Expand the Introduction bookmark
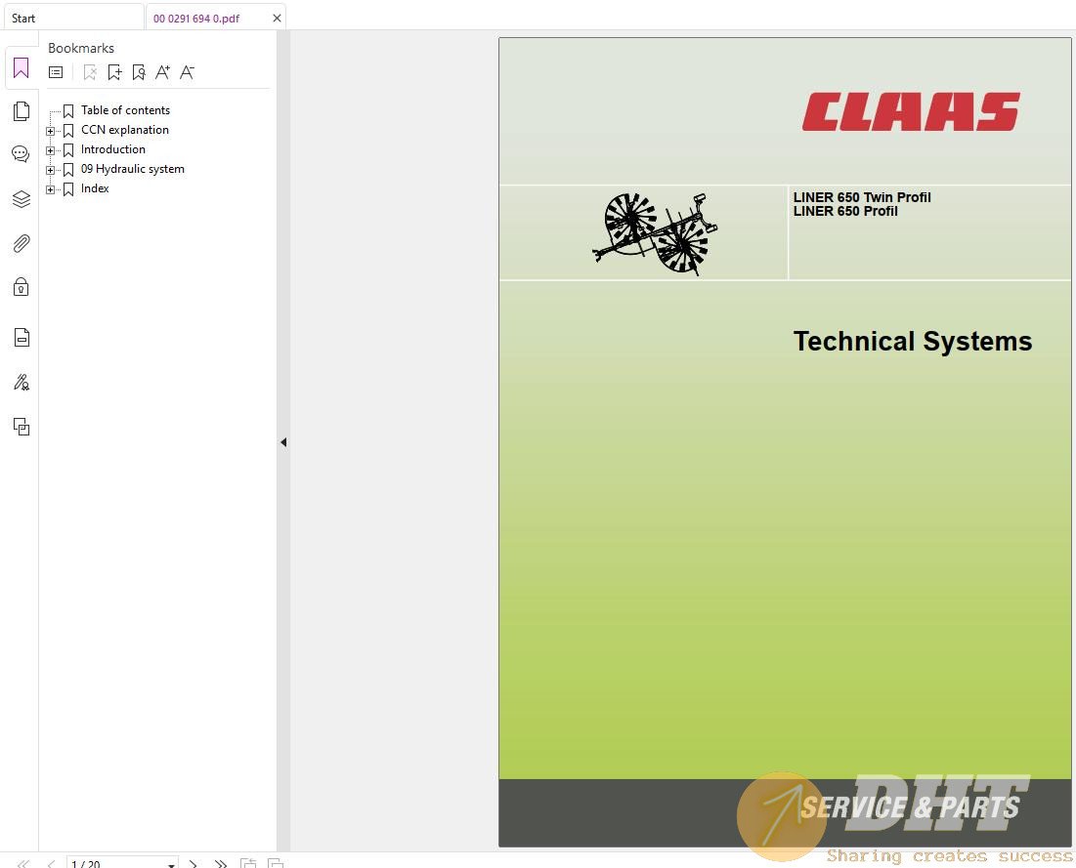The image size is (1076, 868). tap(50, 150)
